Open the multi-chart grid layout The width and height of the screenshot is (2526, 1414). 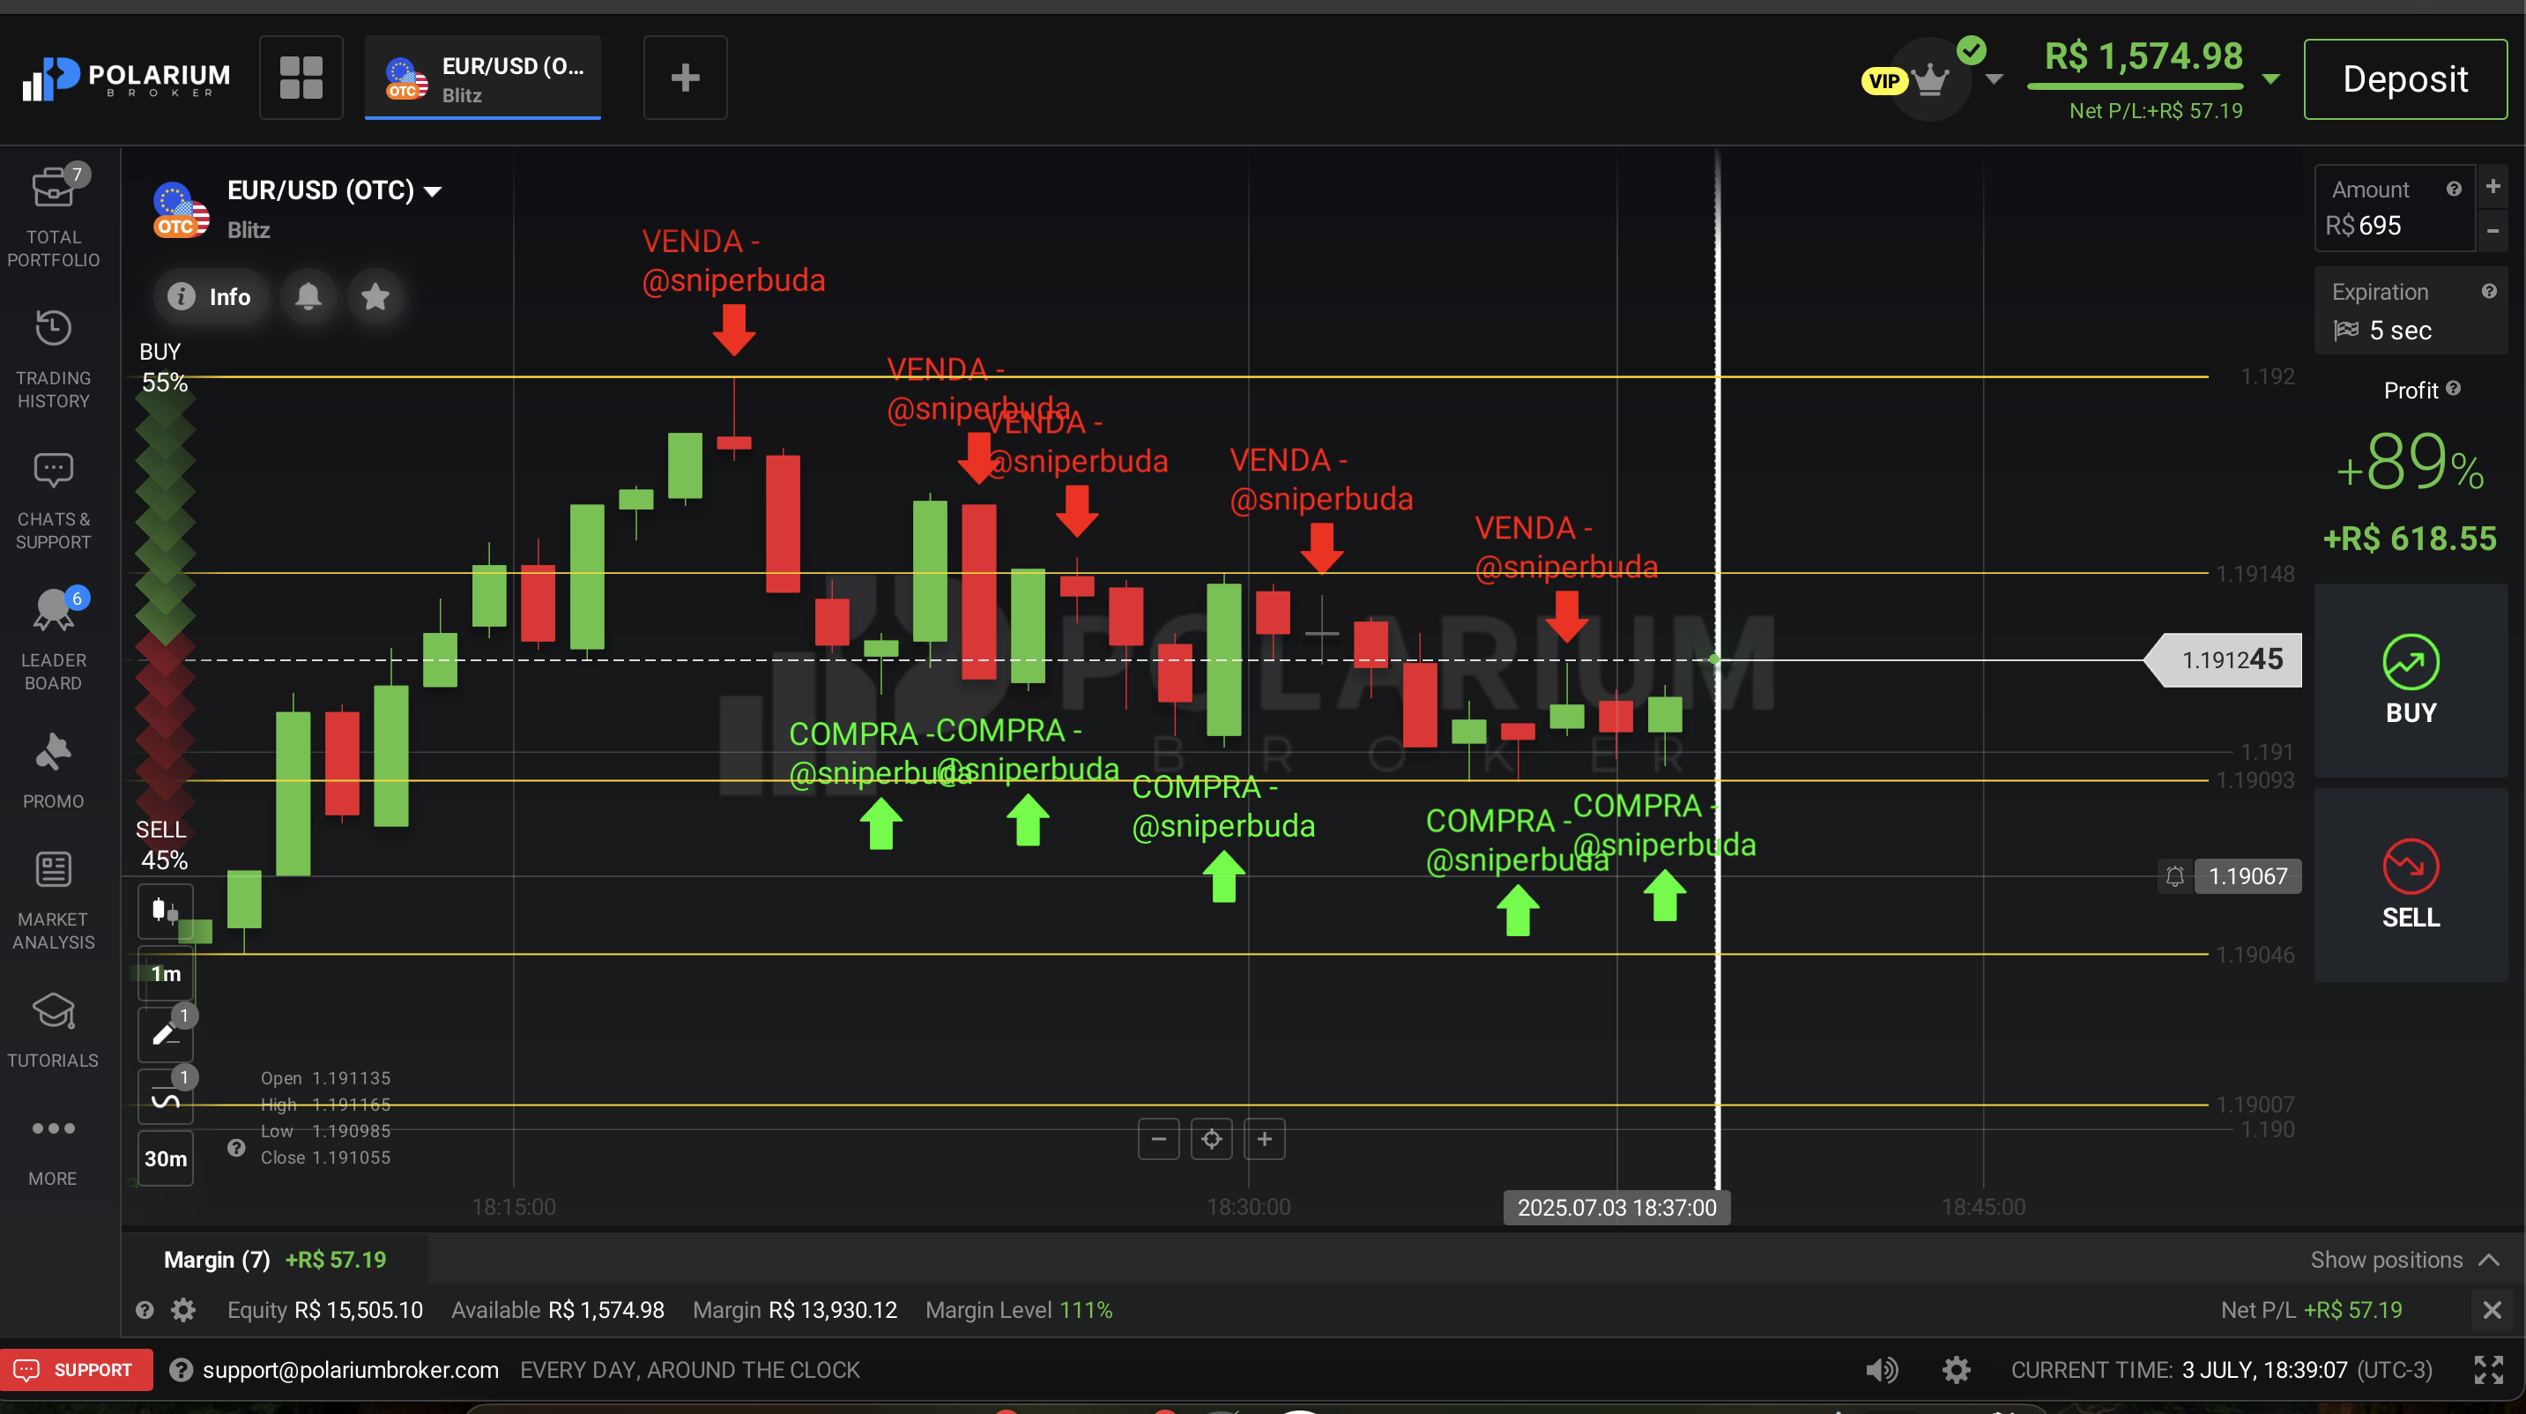tap(301, 78)
